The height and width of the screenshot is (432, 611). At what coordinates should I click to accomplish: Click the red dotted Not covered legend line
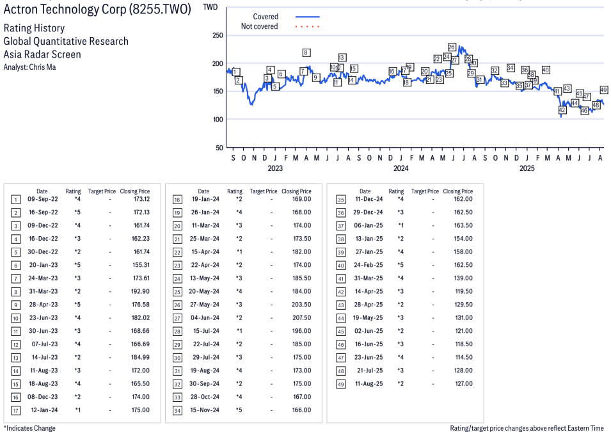(x=308, y=26)
